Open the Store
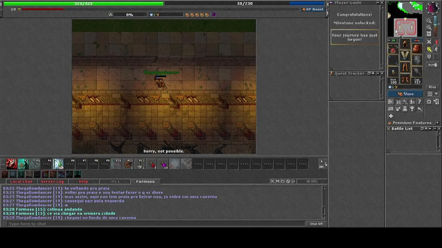The height and width of the screenshot is (248, 442). (x=405, y=94)
